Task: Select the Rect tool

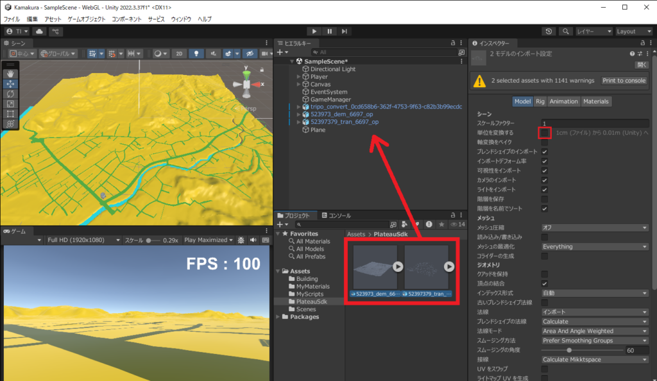Action: [x=10, y=114]
